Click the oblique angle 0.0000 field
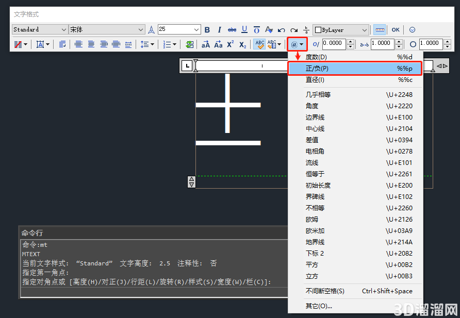 335,44
